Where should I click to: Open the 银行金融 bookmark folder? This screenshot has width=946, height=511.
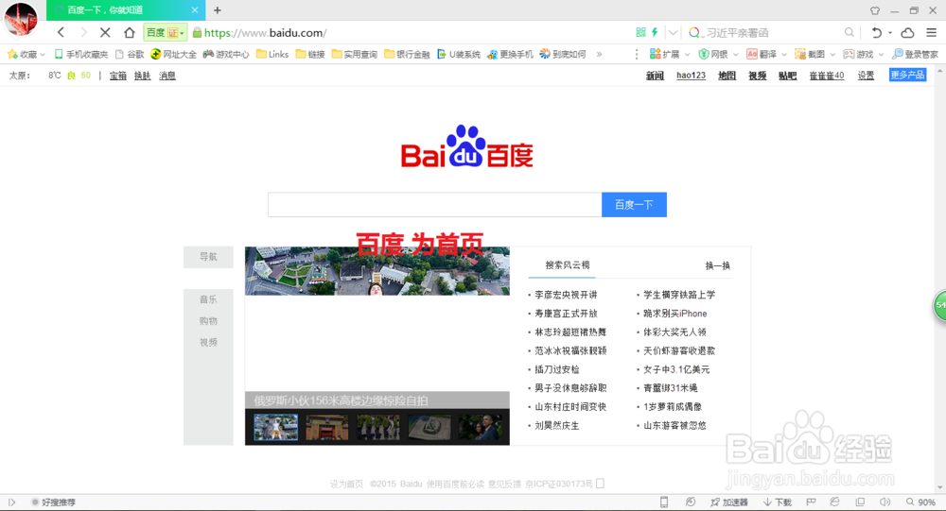[407, 54]
